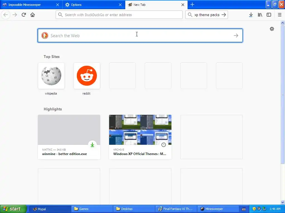Click the search bar magnifier icon
Viewport: 285px width, 213px height.
pos(190,15)
